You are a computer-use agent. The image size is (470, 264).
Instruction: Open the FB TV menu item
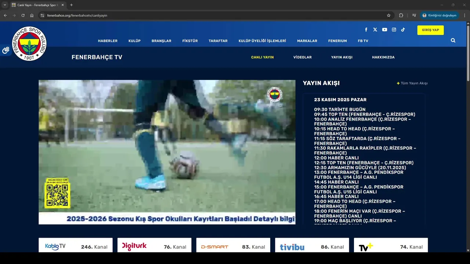tap(363, 41)
